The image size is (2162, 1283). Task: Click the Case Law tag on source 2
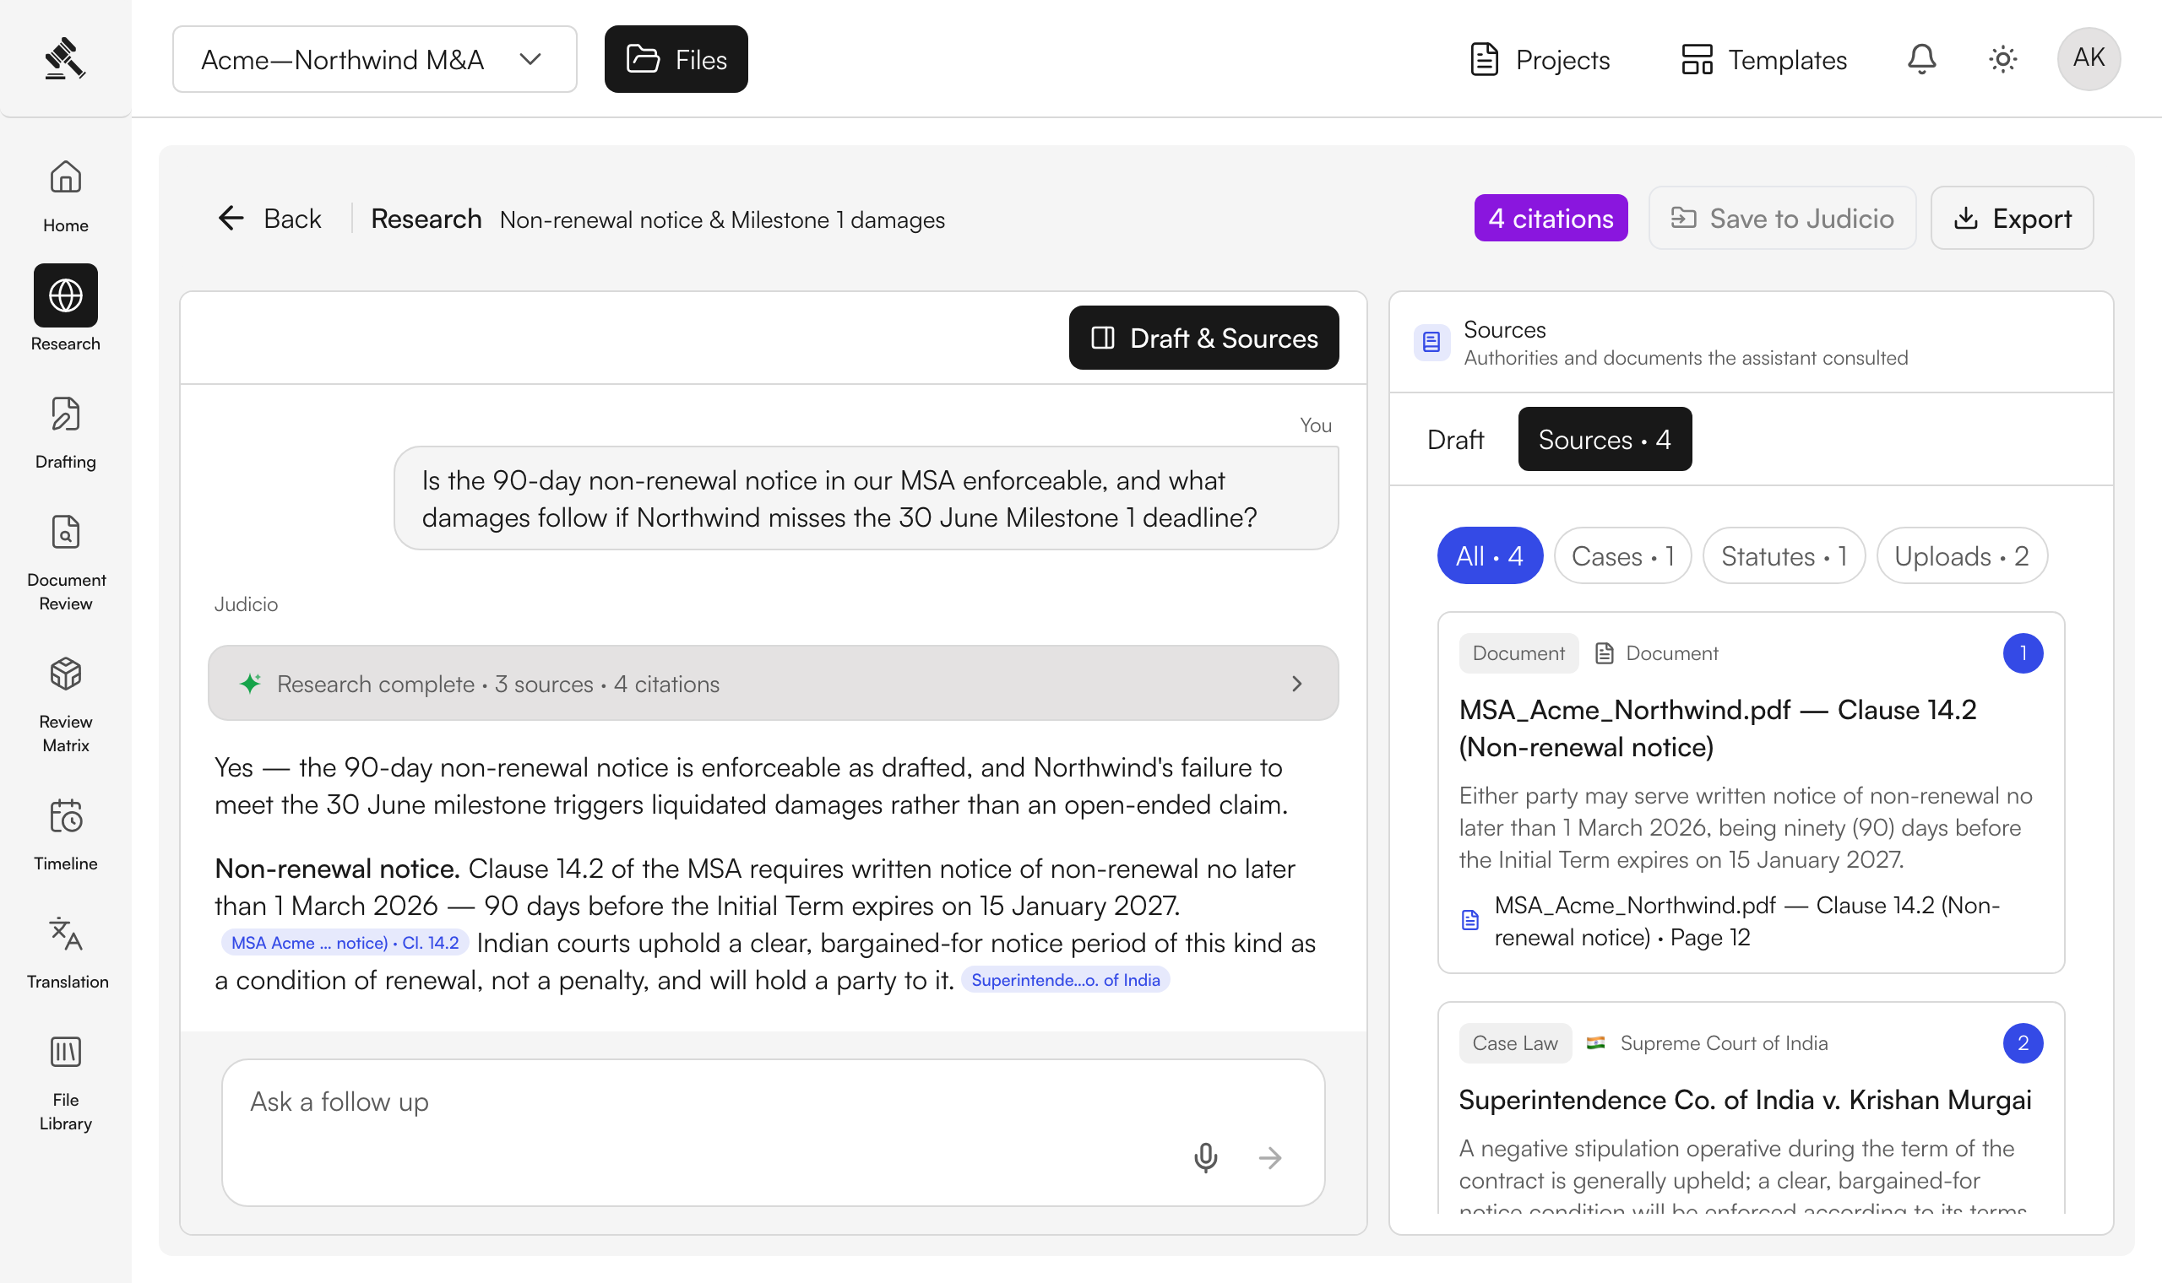tap(1515, 1042)
